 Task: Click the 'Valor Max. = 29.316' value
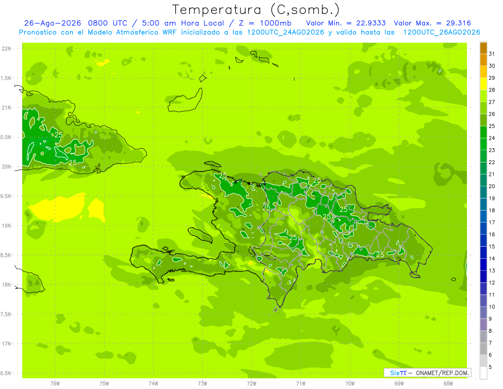432,23
